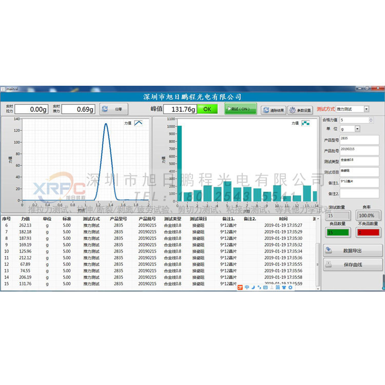This screenshot has width=385, height=385.
Task: Click the green OK result indicator
Action: [x=207, y=109]
